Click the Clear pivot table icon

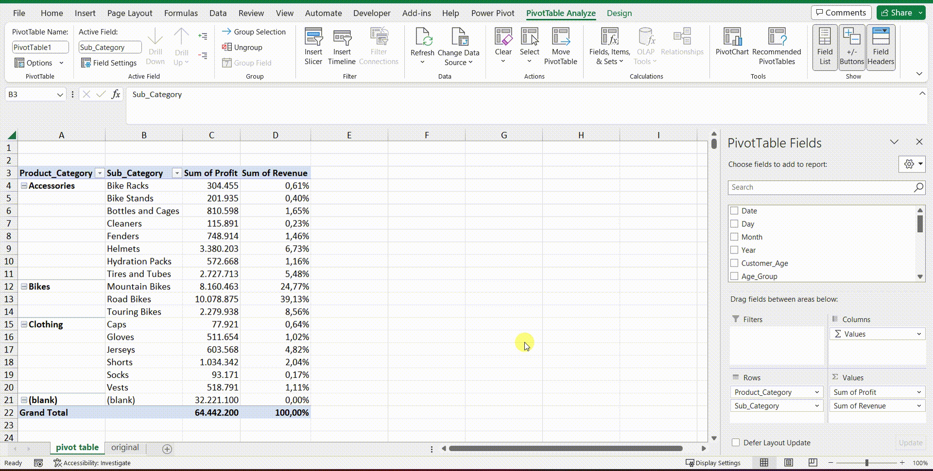[503, 37]
